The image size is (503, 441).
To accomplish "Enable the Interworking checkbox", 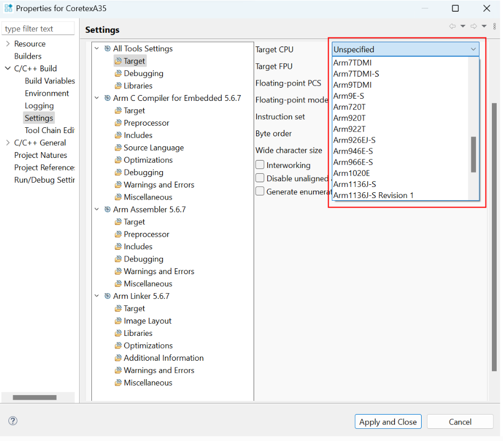I will click(260, 165).
